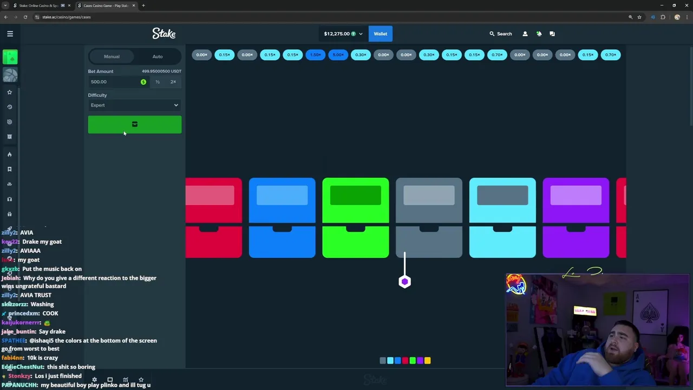The image size is (693, 390).
Task: Open the Search button
Action: coord(500,34)
